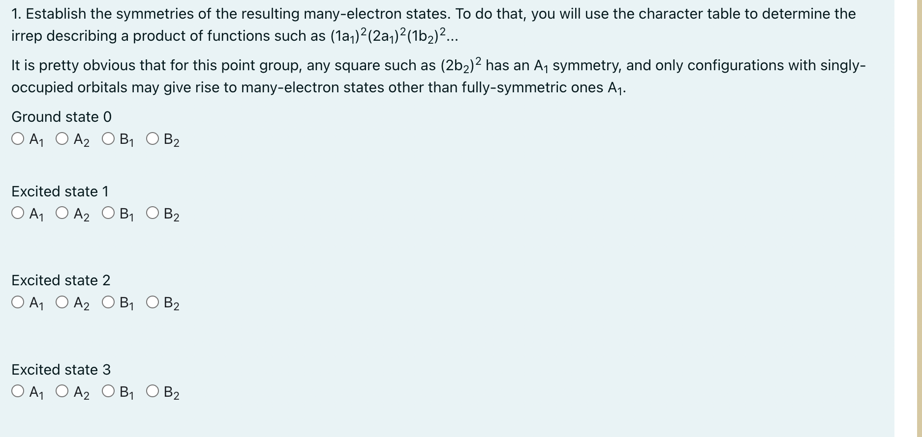The height and width of the screenshot is (437, 922).
Task: Select A₂ for Ground state 0
Action: pyautogui.click(x=62, y=139)
